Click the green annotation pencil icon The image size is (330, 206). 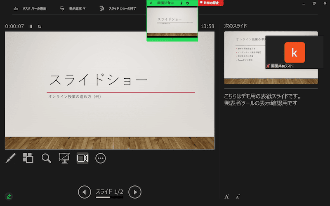[x=9, y=196]
